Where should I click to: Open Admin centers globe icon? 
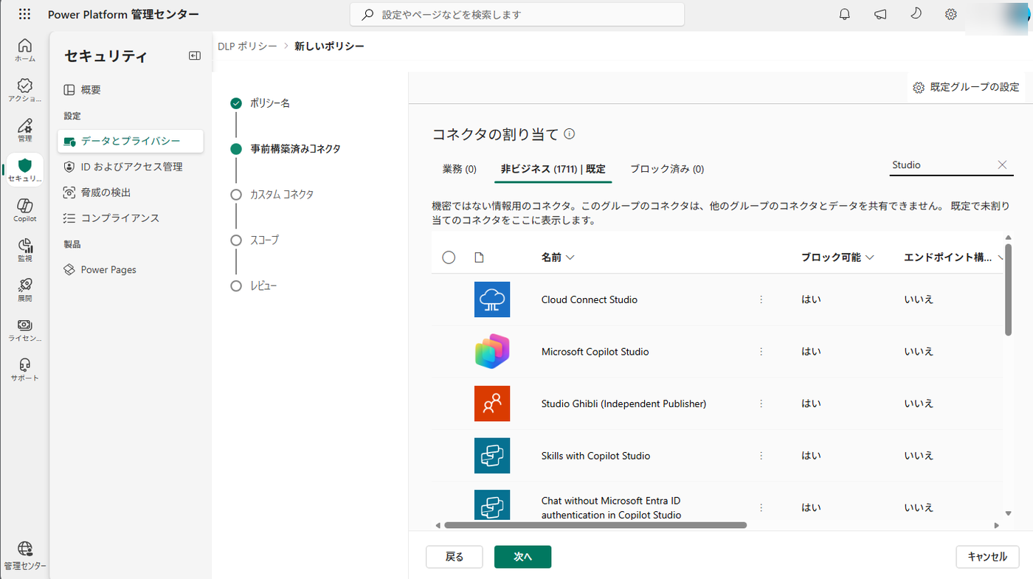(24, 555)
